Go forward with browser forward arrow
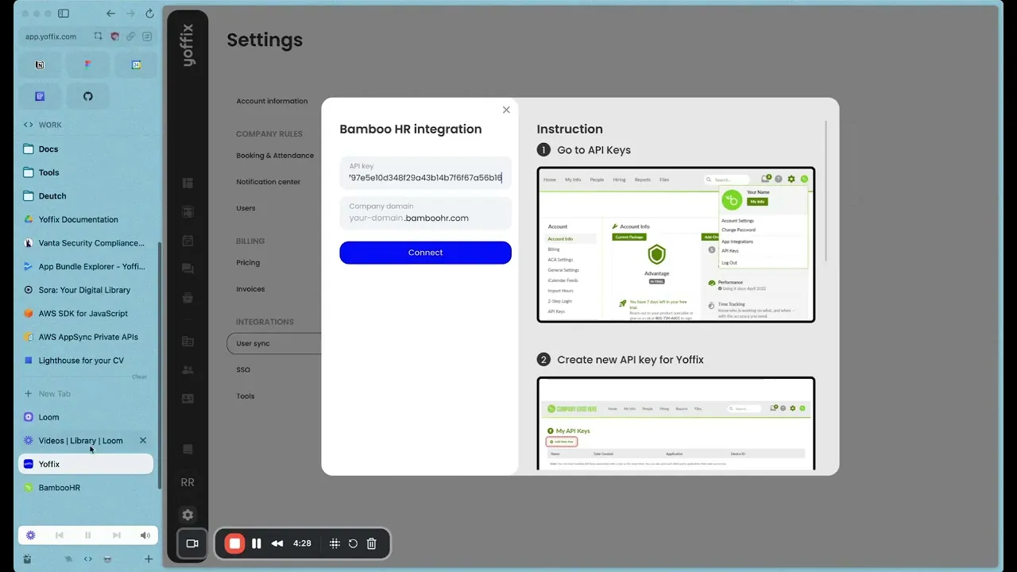The width and height of the screenshot is (1017, 572). pos(130,14)
